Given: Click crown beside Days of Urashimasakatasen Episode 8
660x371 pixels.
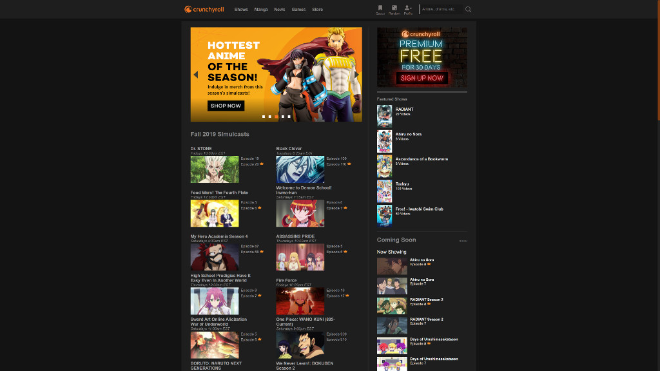Looking at the screenshot, I should tap(429, 343).
